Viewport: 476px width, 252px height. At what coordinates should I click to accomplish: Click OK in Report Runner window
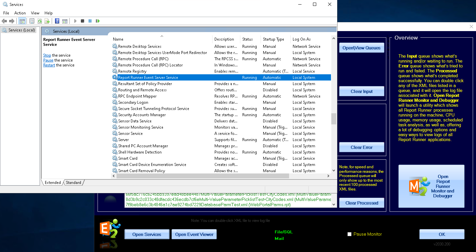tap(442, 234)
